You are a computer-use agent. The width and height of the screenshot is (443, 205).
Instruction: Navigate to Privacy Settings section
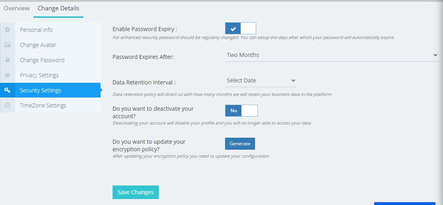(x=39, y=75)
